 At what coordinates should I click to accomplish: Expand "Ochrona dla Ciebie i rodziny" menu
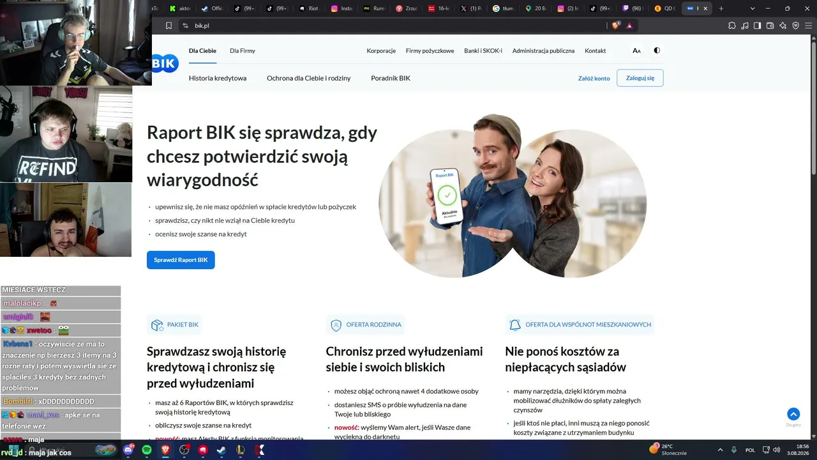tap(309, 78)
